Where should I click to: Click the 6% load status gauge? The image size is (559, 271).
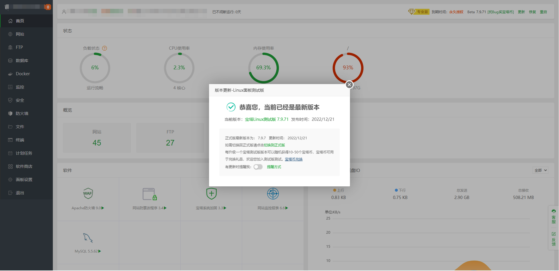95,68
